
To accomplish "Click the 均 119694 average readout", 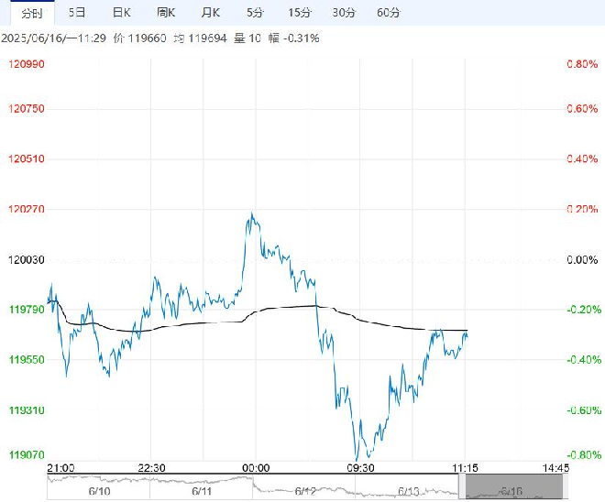I will coord(200,38).
